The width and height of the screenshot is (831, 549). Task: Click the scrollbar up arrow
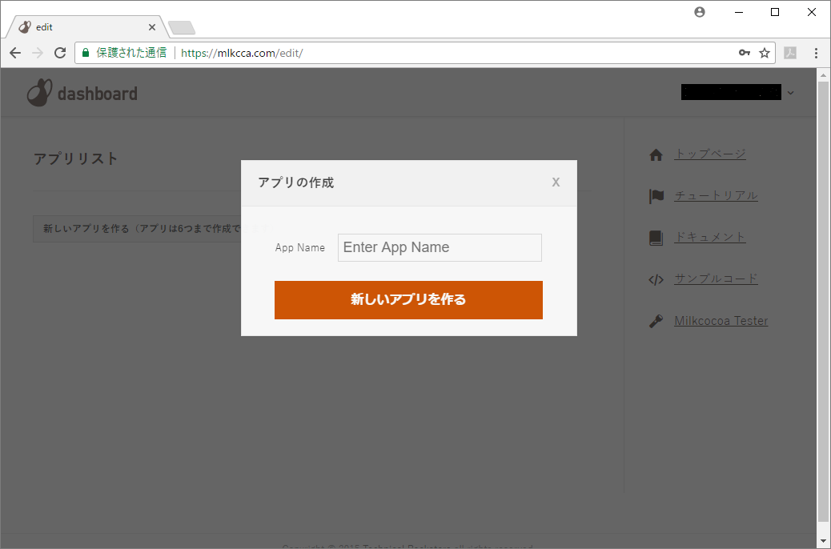tap(823, 75)
